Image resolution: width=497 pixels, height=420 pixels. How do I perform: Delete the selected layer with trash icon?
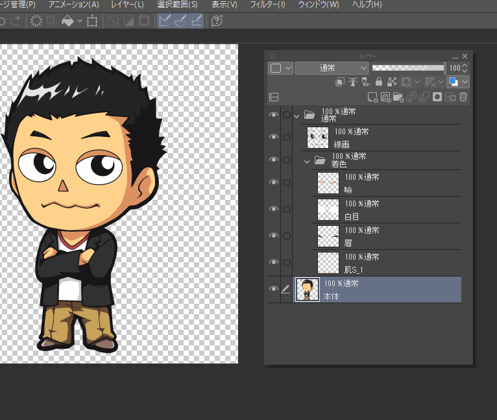click(x=463, y=97)
